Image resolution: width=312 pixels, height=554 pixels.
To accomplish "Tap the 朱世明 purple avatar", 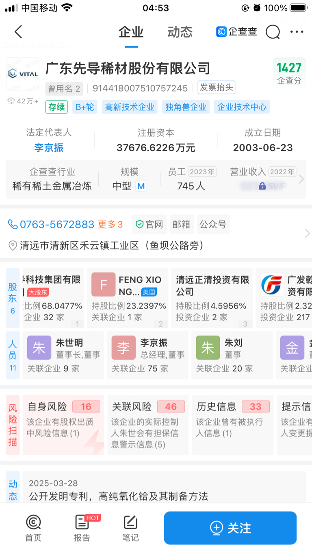I will (39, 348).
